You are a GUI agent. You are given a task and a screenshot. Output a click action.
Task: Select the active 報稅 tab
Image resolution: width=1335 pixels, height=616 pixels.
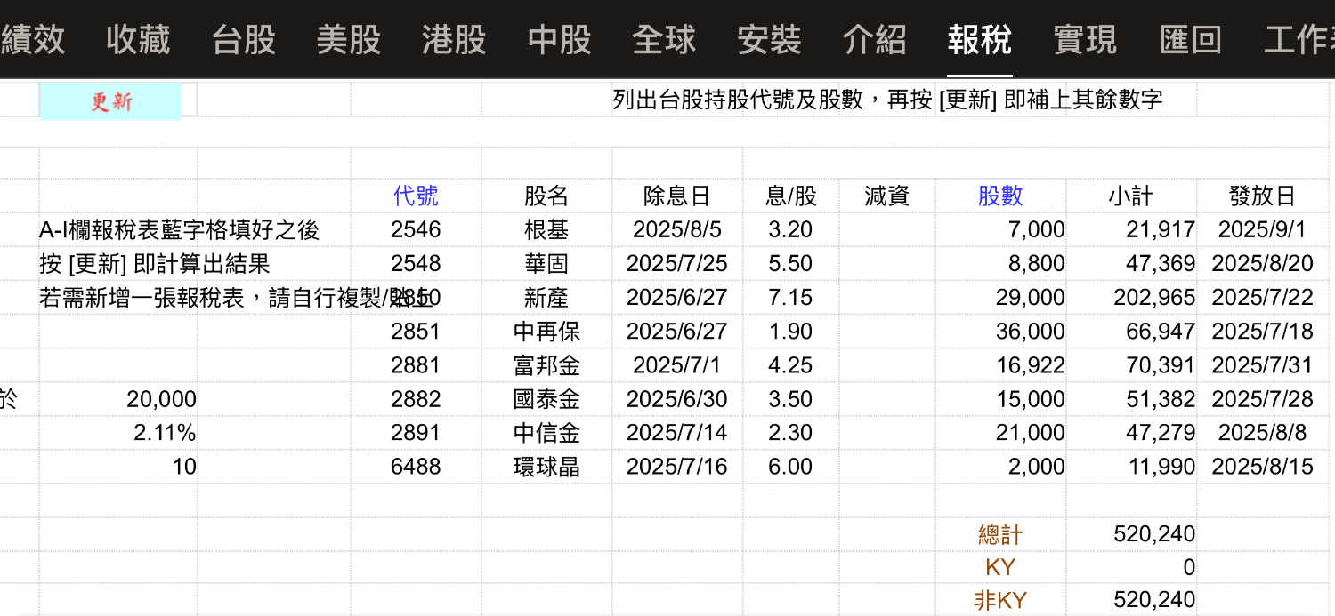(979, 40)
